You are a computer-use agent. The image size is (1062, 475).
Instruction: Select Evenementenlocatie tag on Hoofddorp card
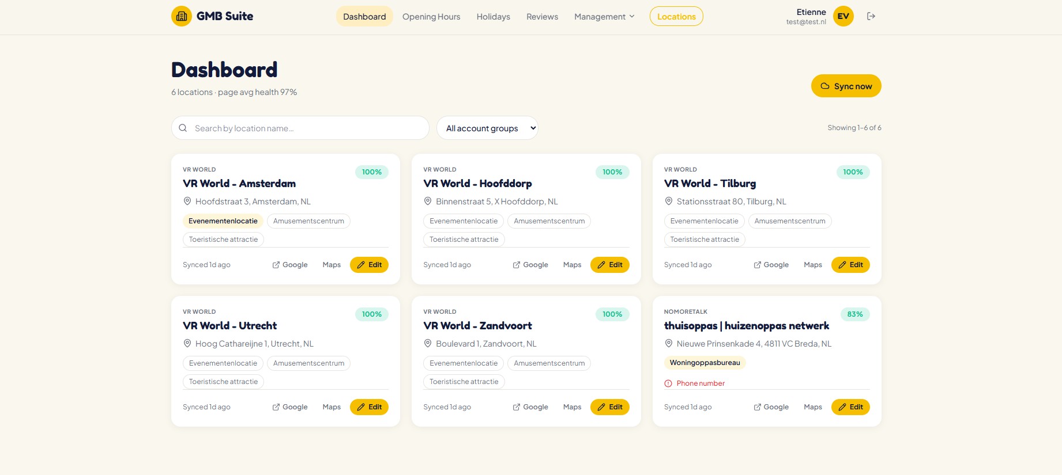coord(464,221)
